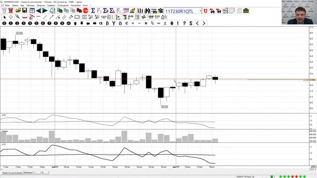Insert the exclamation mark marker
Screen dimensions: 317x178
pos(178,23)
